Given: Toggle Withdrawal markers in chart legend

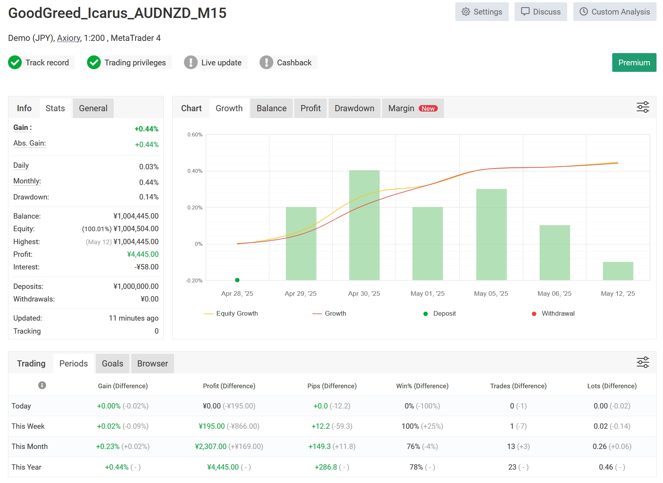Looking at the screenshot, I should (553, 314).
